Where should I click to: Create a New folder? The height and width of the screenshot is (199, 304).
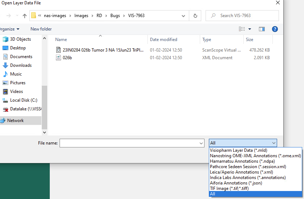click(41, 29)
